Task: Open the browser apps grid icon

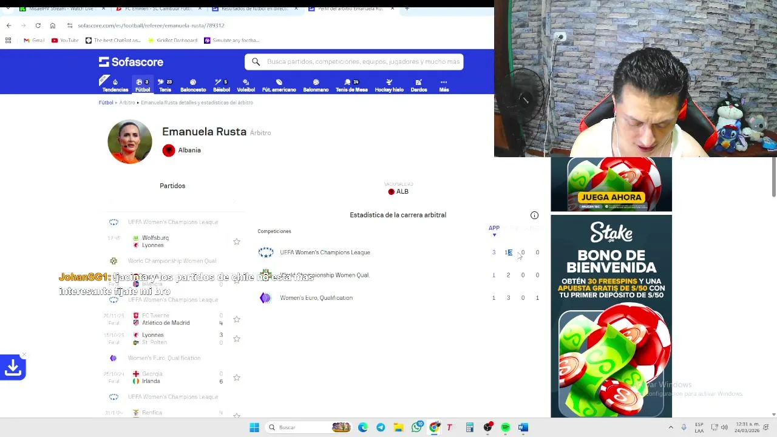Action: (x=8, y=40)
